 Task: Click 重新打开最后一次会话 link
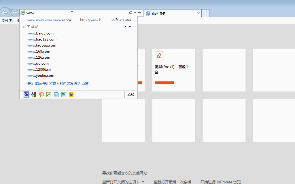172,182
